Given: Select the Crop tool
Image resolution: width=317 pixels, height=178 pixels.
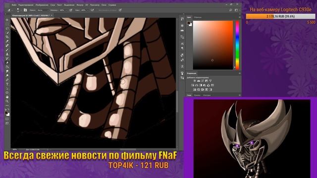Looking at the screenshot, I should pyautogui.click(x=7, y=37).
